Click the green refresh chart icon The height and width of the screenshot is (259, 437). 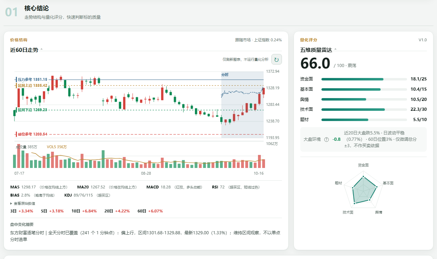click(x=276, y=60)
